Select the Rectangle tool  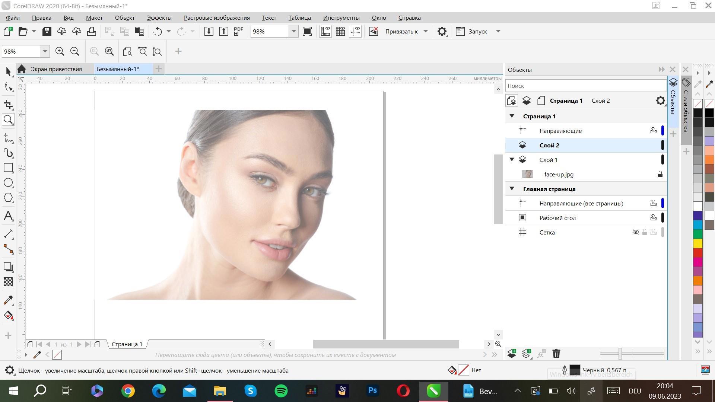(8, 167)
